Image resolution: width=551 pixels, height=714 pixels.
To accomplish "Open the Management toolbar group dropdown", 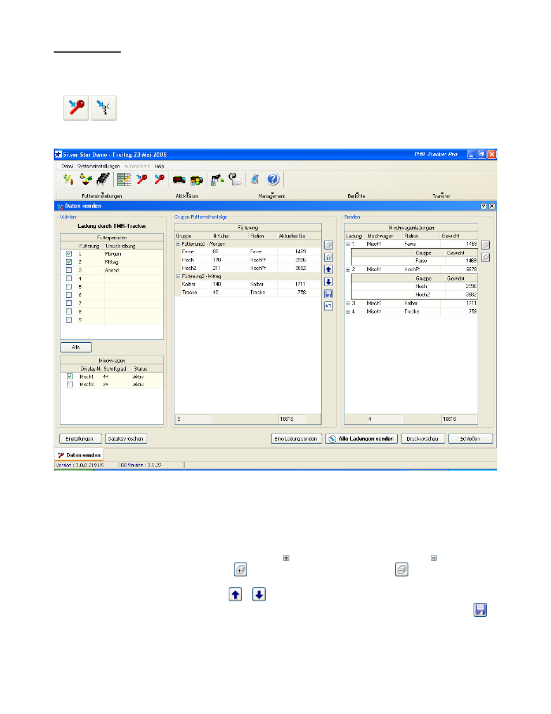I will click(272, 195).
